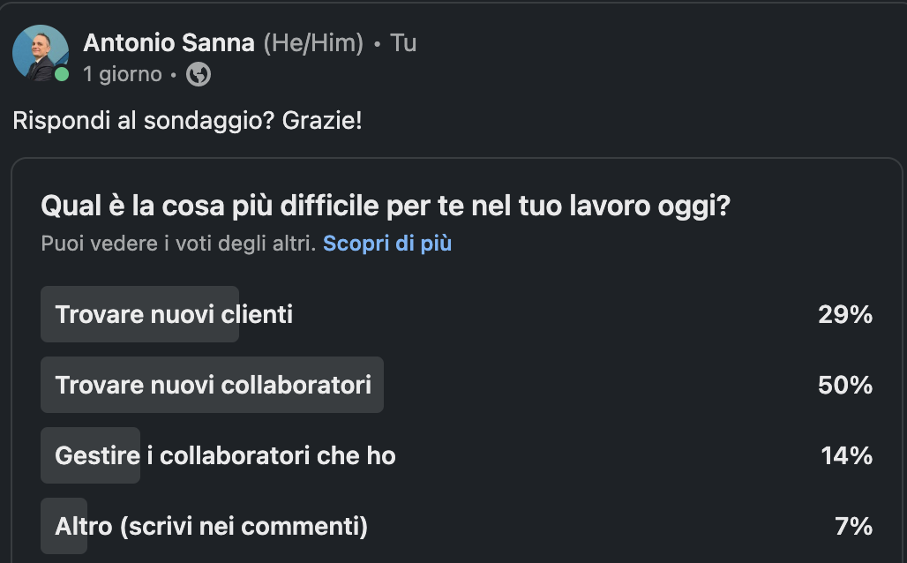Click the poll question title text
The height and width of the screenshot is (563, 907).
[386, 206]
